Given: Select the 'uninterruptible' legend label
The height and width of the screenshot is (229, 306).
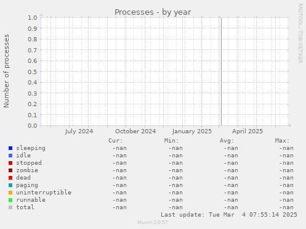Looking at the screenshot, I should click(44, 193).
